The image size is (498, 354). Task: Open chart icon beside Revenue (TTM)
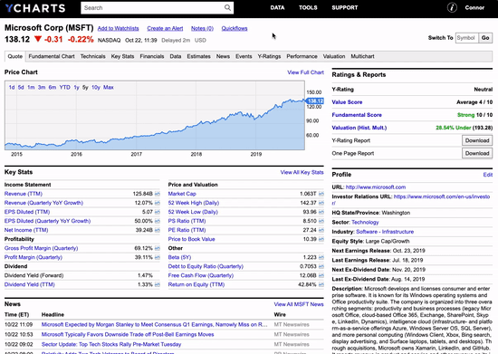point(158,194)
